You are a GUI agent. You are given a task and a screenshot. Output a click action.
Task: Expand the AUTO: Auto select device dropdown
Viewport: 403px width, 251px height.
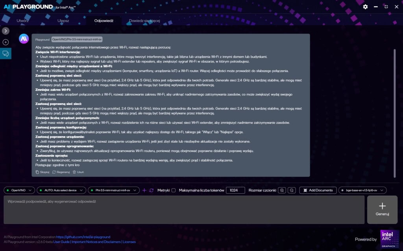pyautogui.click(x=61, y=190)
